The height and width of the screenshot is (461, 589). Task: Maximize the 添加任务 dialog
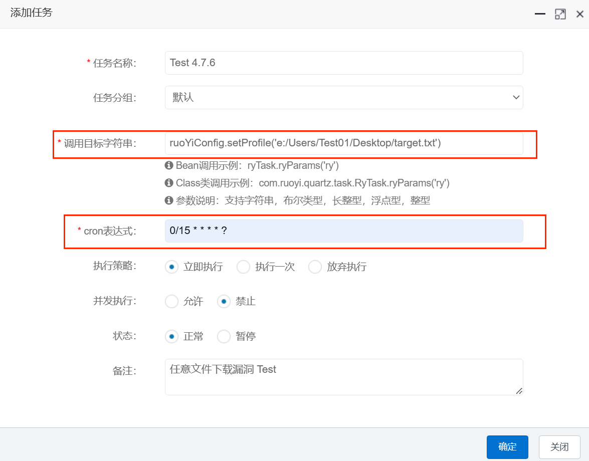click(x=560, y=14)
